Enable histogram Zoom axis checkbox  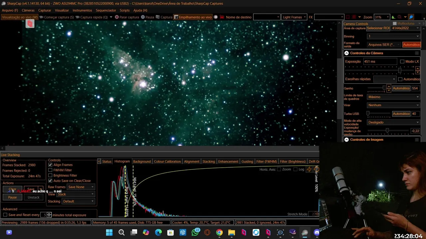279,169
